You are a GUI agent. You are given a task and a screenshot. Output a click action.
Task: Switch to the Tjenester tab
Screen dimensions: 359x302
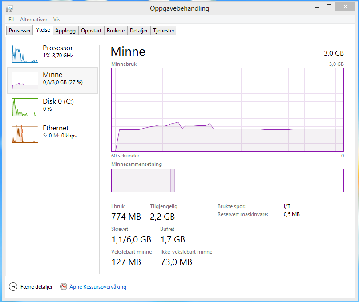[x=163, y=30]
